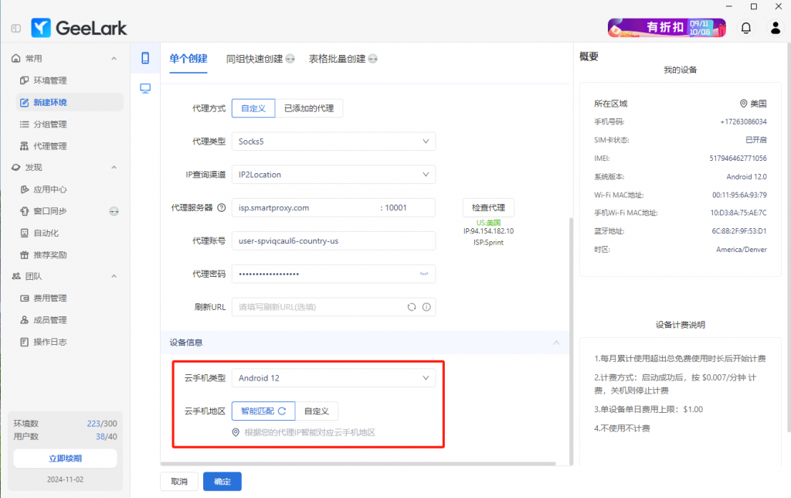
Task: Reveal the proxy password with eye icon
Action: click(423, 274)
